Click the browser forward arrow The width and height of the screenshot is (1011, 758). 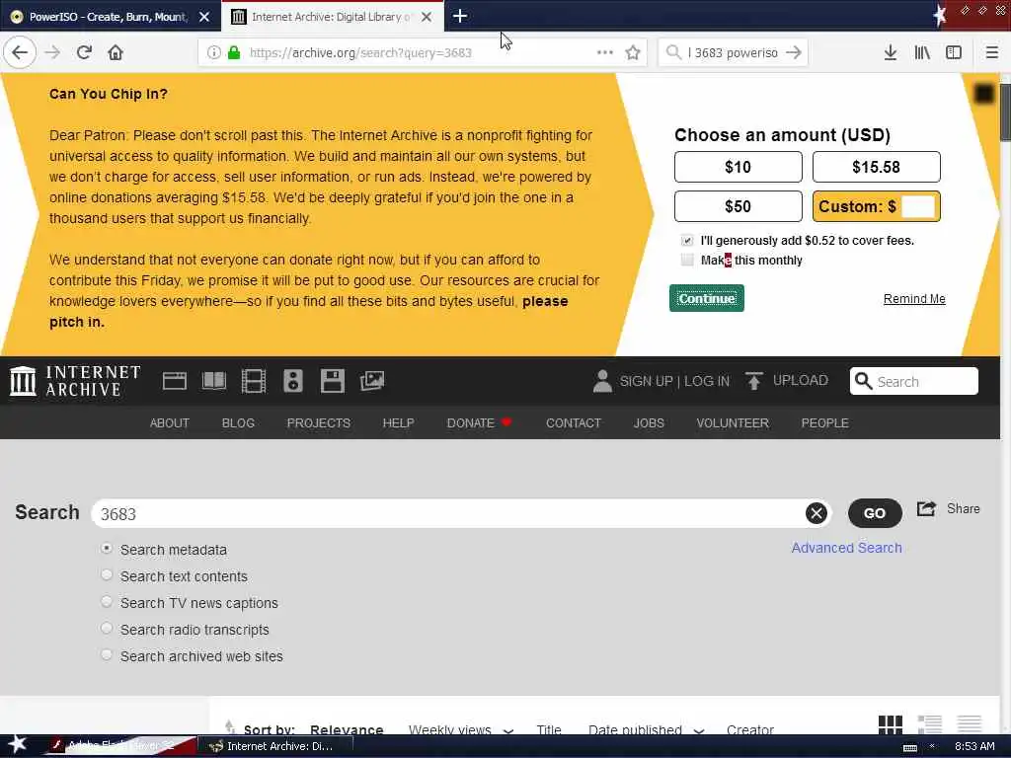pos(53,52)
